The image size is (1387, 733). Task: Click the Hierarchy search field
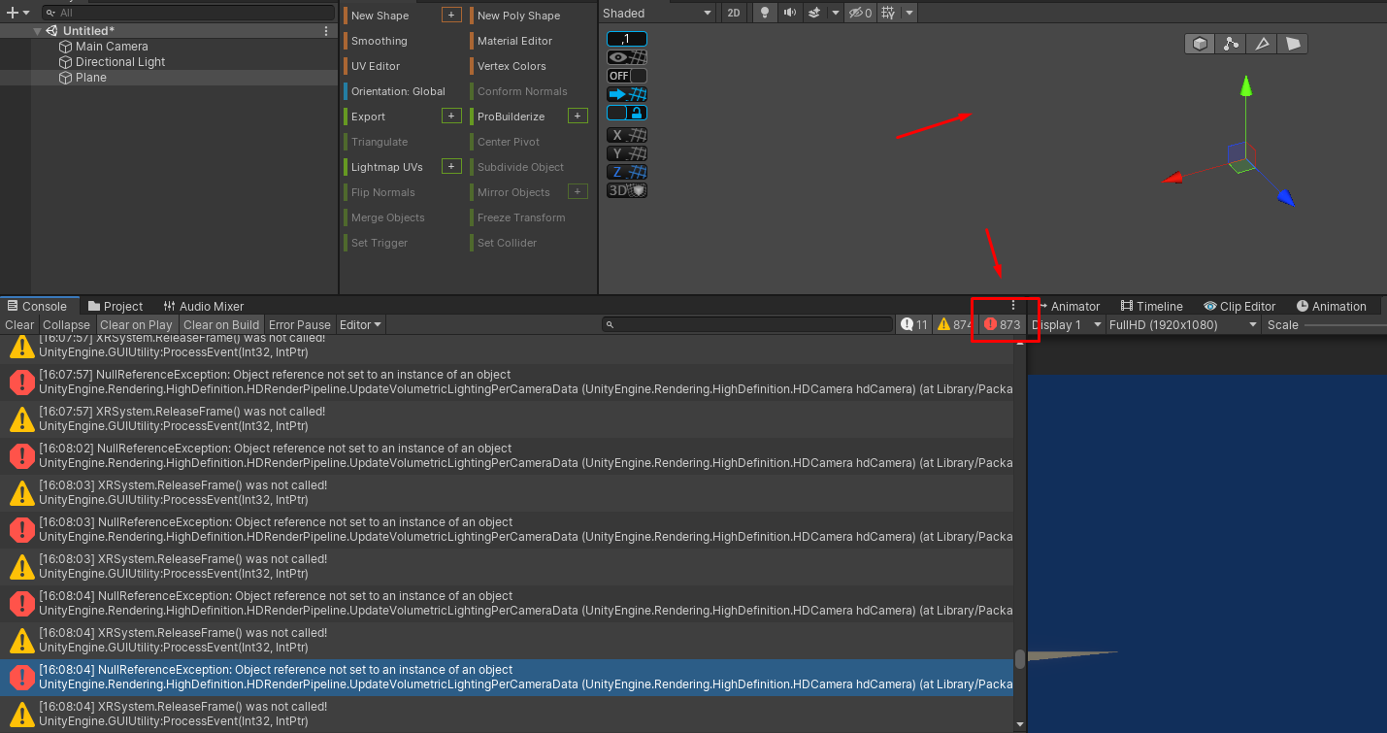[188, 13]
